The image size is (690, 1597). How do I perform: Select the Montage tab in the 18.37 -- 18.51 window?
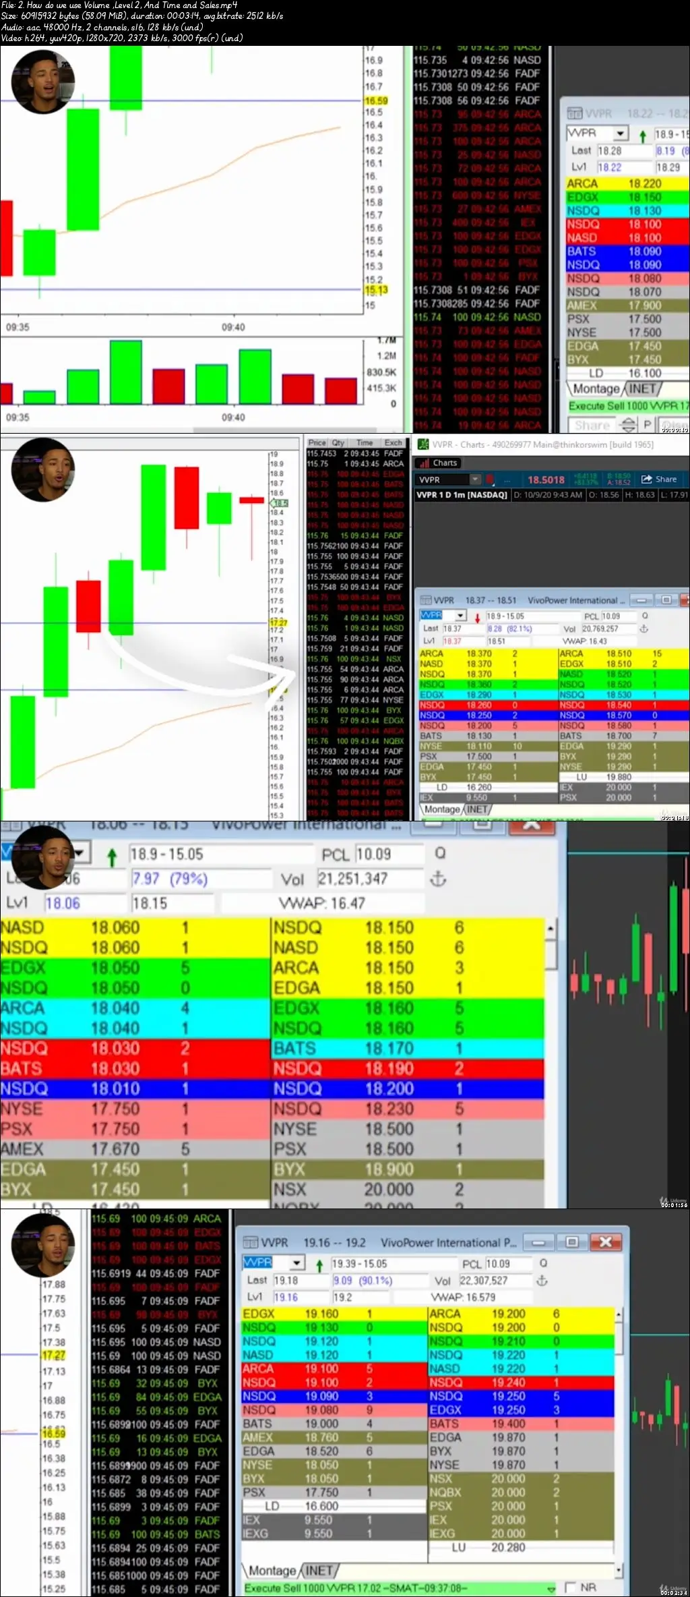pyautogui.click(x=442, y=809)
